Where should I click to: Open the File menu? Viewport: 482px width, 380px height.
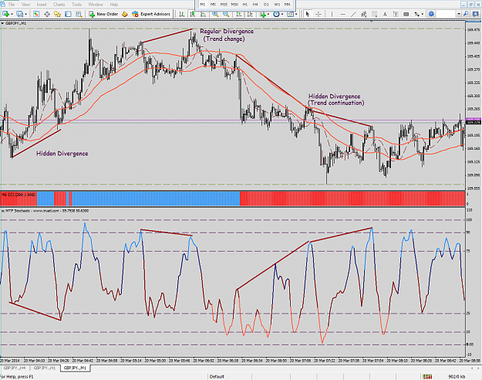(x=12, y=5)
